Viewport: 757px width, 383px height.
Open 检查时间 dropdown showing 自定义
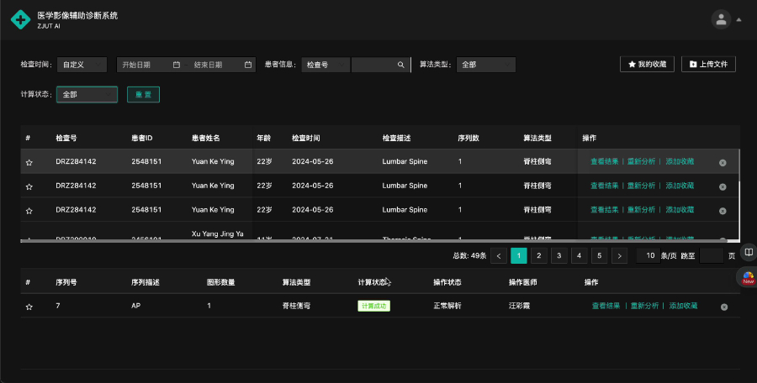[82, 65]
